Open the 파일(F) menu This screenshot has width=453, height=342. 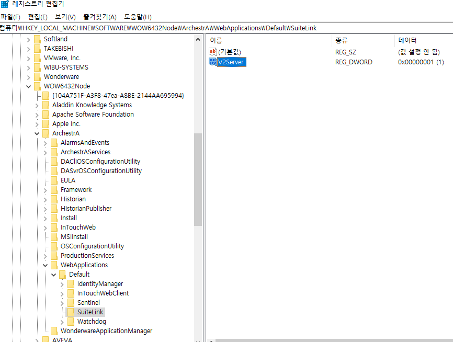coord(10,17)
